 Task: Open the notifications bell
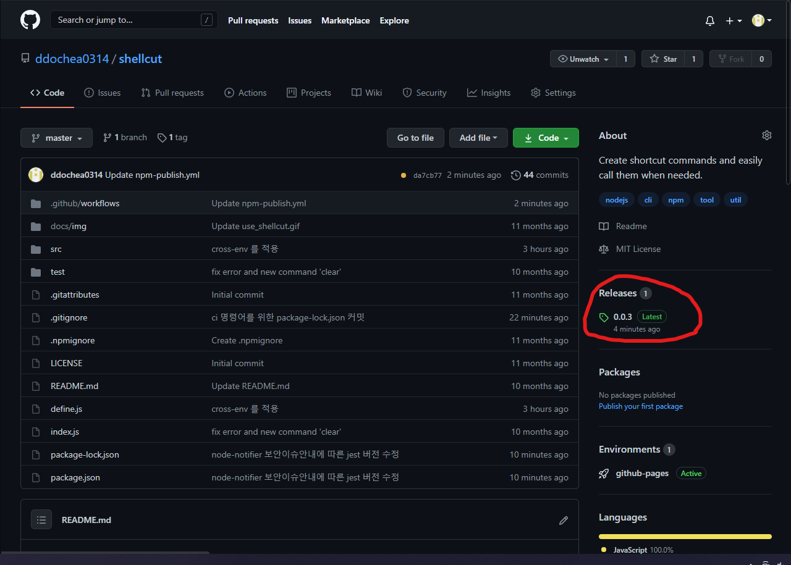click(710, 20)
